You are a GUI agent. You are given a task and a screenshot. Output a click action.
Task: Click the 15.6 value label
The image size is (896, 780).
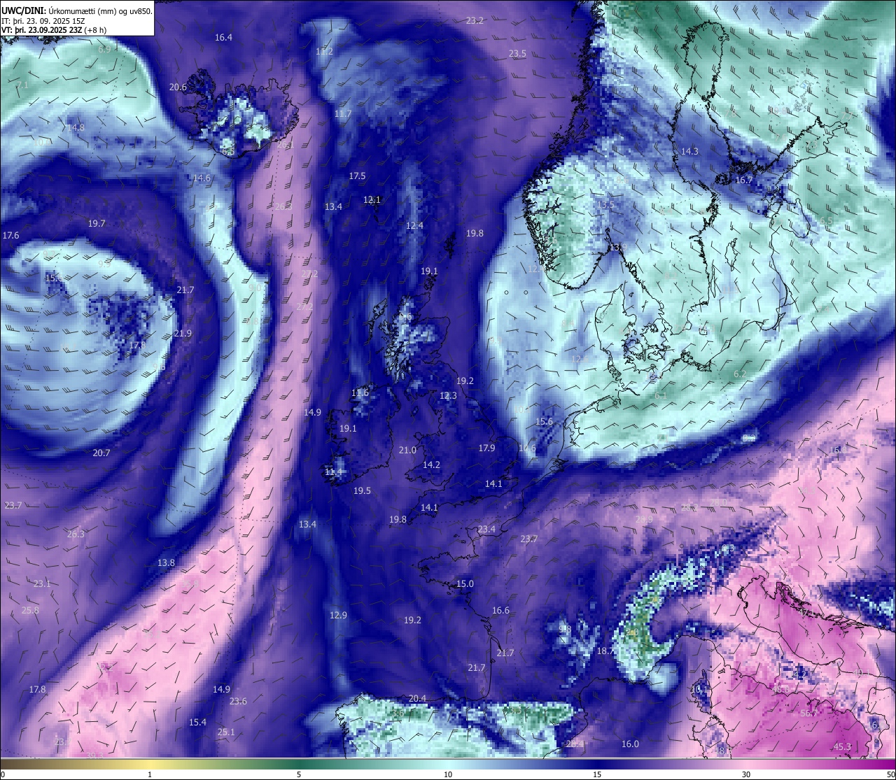[544, 422]
